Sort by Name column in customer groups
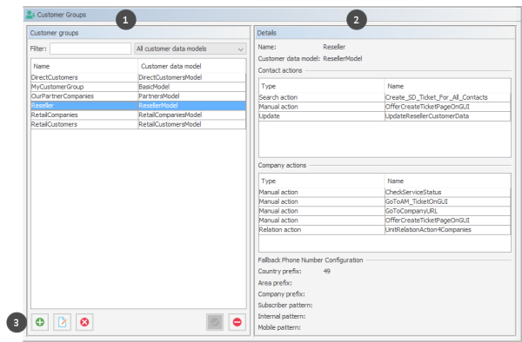 (84, 66)
